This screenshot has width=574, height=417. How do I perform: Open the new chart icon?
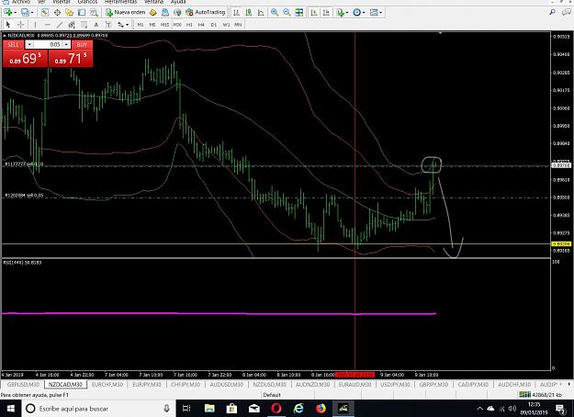(7, 13)
